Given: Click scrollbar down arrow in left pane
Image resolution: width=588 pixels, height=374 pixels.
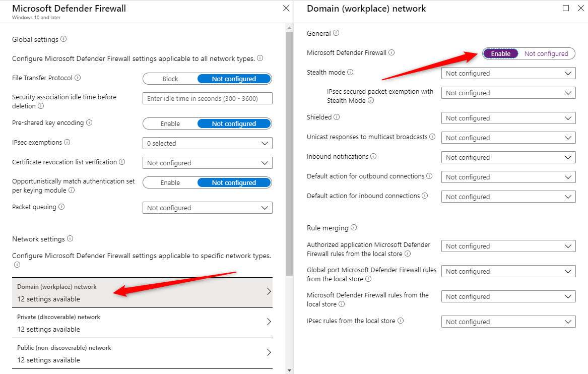Looking at the screenshot, I should [x=289, y=370].
